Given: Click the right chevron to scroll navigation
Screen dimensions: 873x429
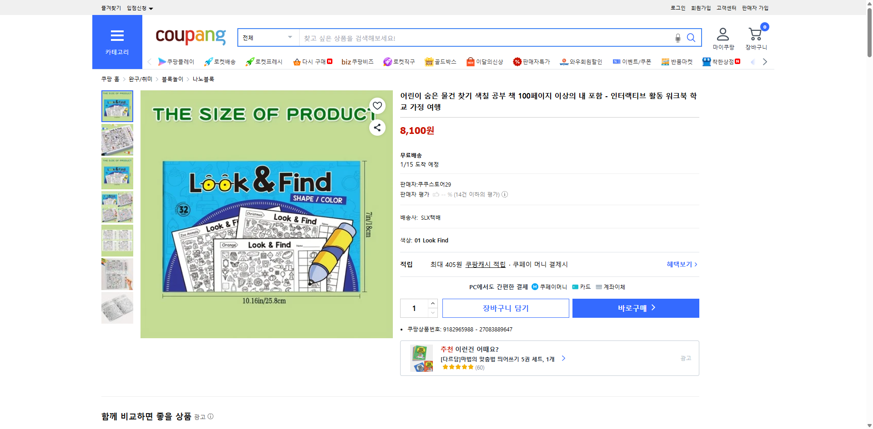Looking at the screenshot, I should pyautogui.click(x=765, y=62).
